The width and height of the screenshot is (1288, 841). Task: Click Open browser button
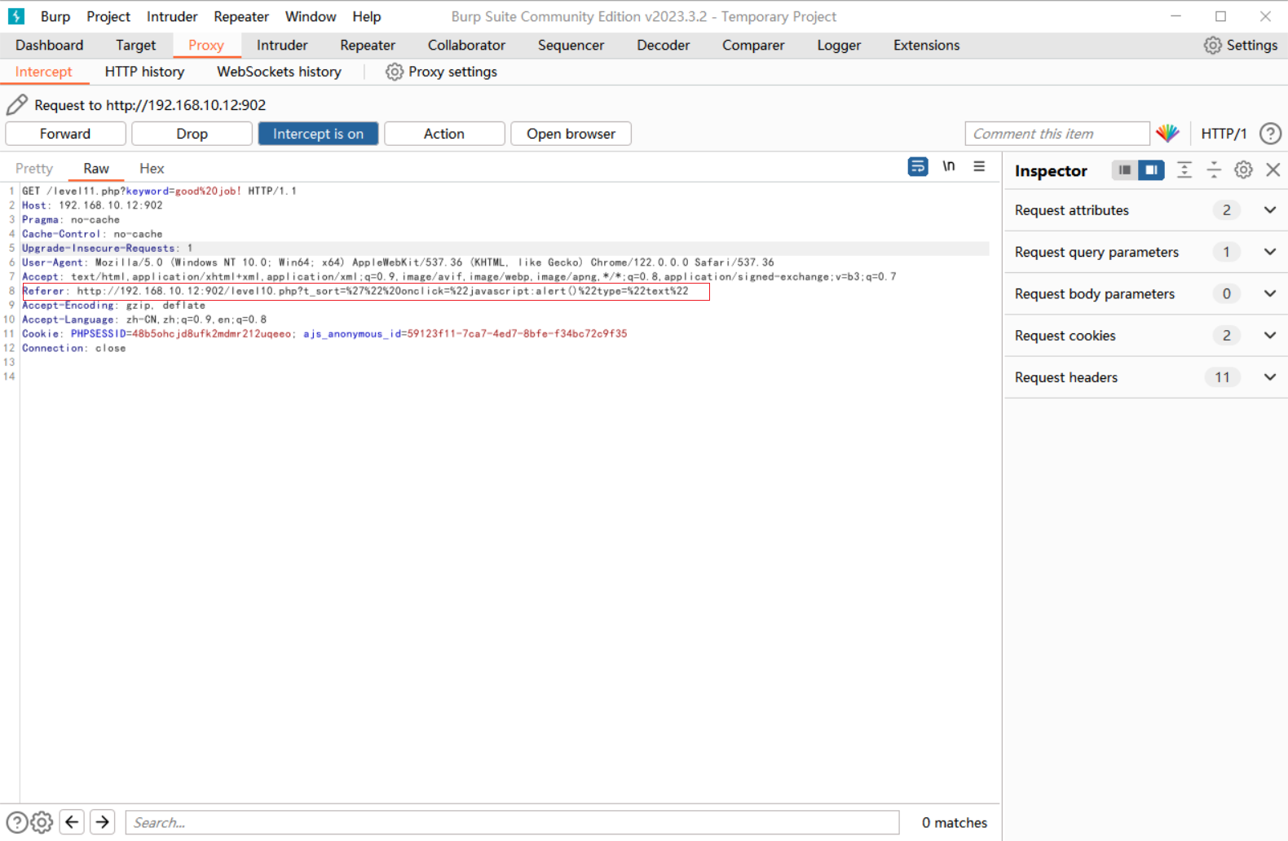pos(571,134)
